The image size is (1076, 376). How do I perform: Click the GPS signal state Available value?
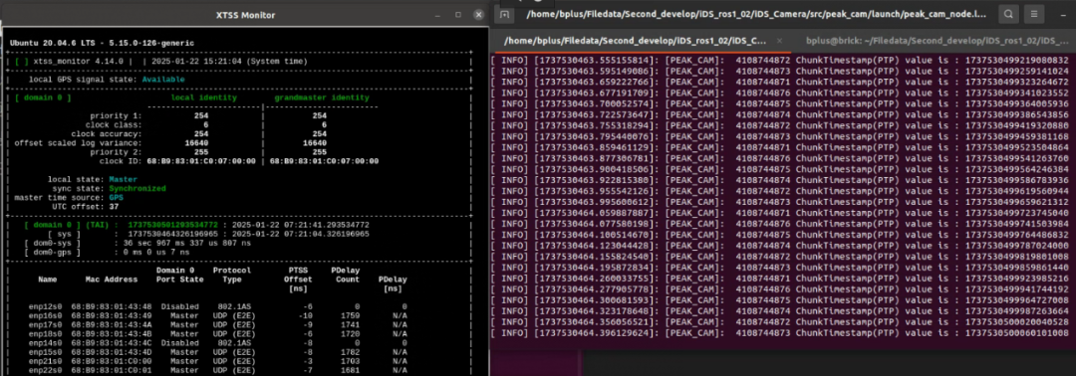(x=164, y=80)
